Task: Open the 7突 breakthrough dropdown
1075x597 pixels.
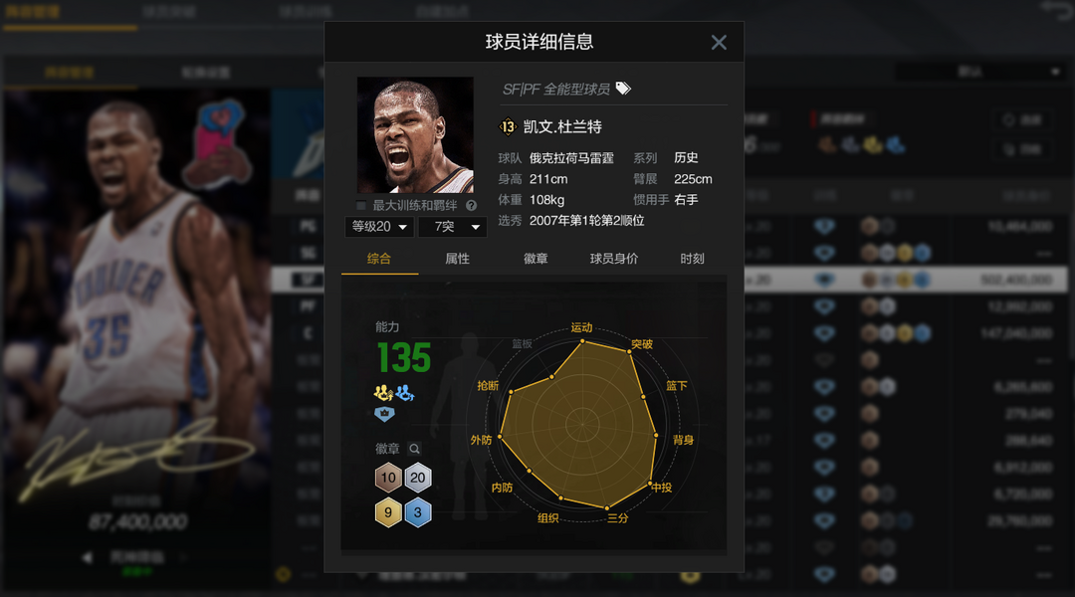Action: click(453, 227)
